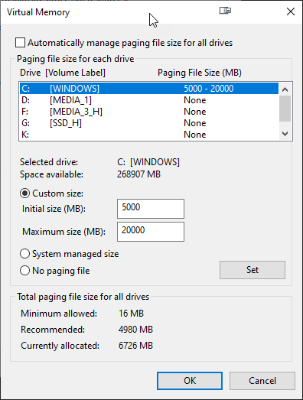This screenshot has width=303, height=400.
Task: Select the Custom size radio button
Action: click(24, 193)
